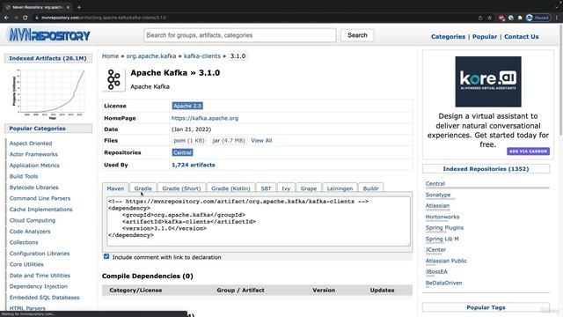Switch to the Ivy tab
The image size is (563, 317).
click(x=286, y=188)
